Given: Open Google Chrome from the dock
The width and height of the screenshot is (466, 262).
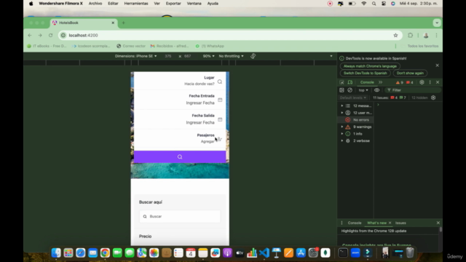Looking at the screenshot, I should tap(105, 253).
